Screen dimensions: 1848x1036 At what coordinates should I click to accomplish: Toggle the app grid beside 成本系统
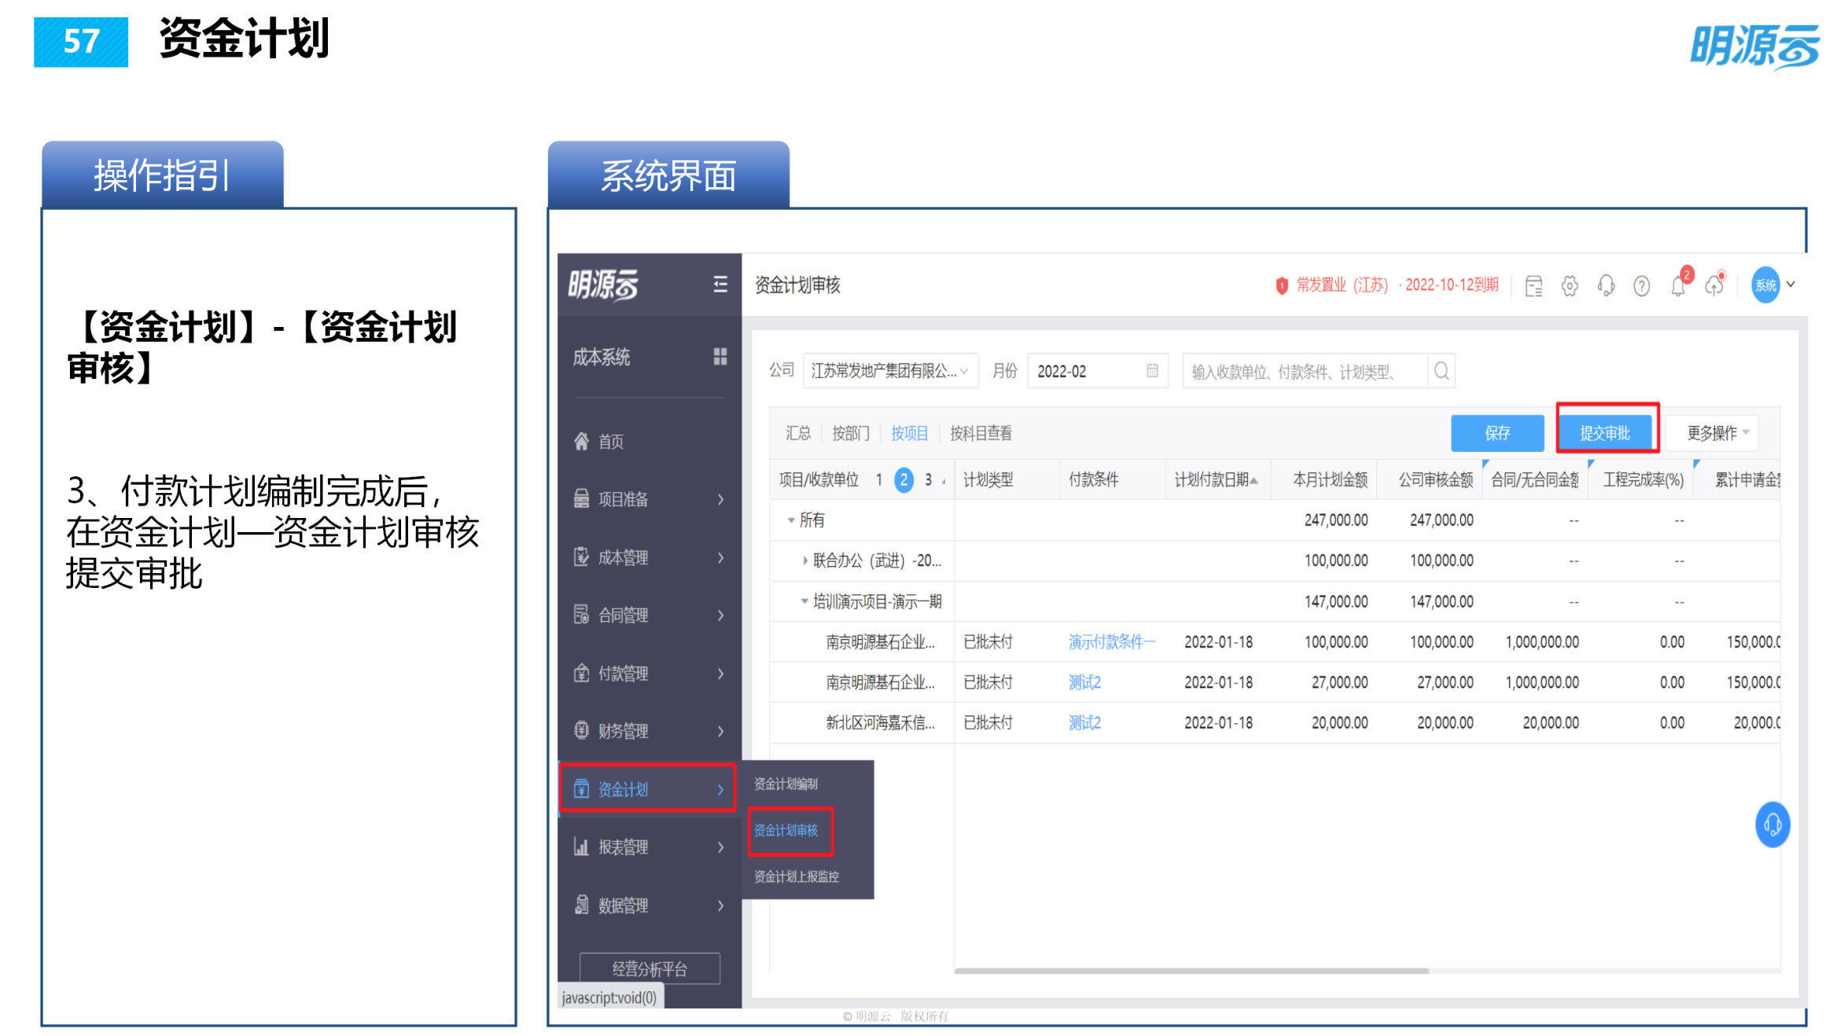click(720, 358)
